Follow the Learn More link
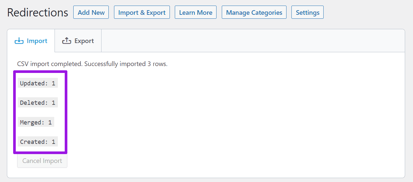This screenshot has width=413, height=182. pos(195,12)
